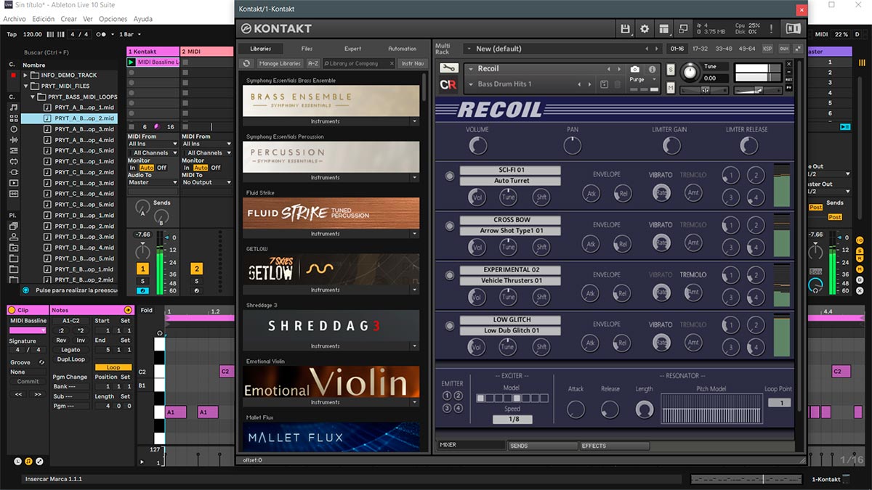Viewport: 872px width, 490px height.
Task: Collapse the PRYT_MIDI_FILES folder
Action: point(25,86)
